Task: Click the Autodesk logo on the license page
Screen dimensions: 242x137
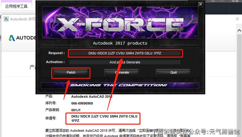Action: coord(12,38)
